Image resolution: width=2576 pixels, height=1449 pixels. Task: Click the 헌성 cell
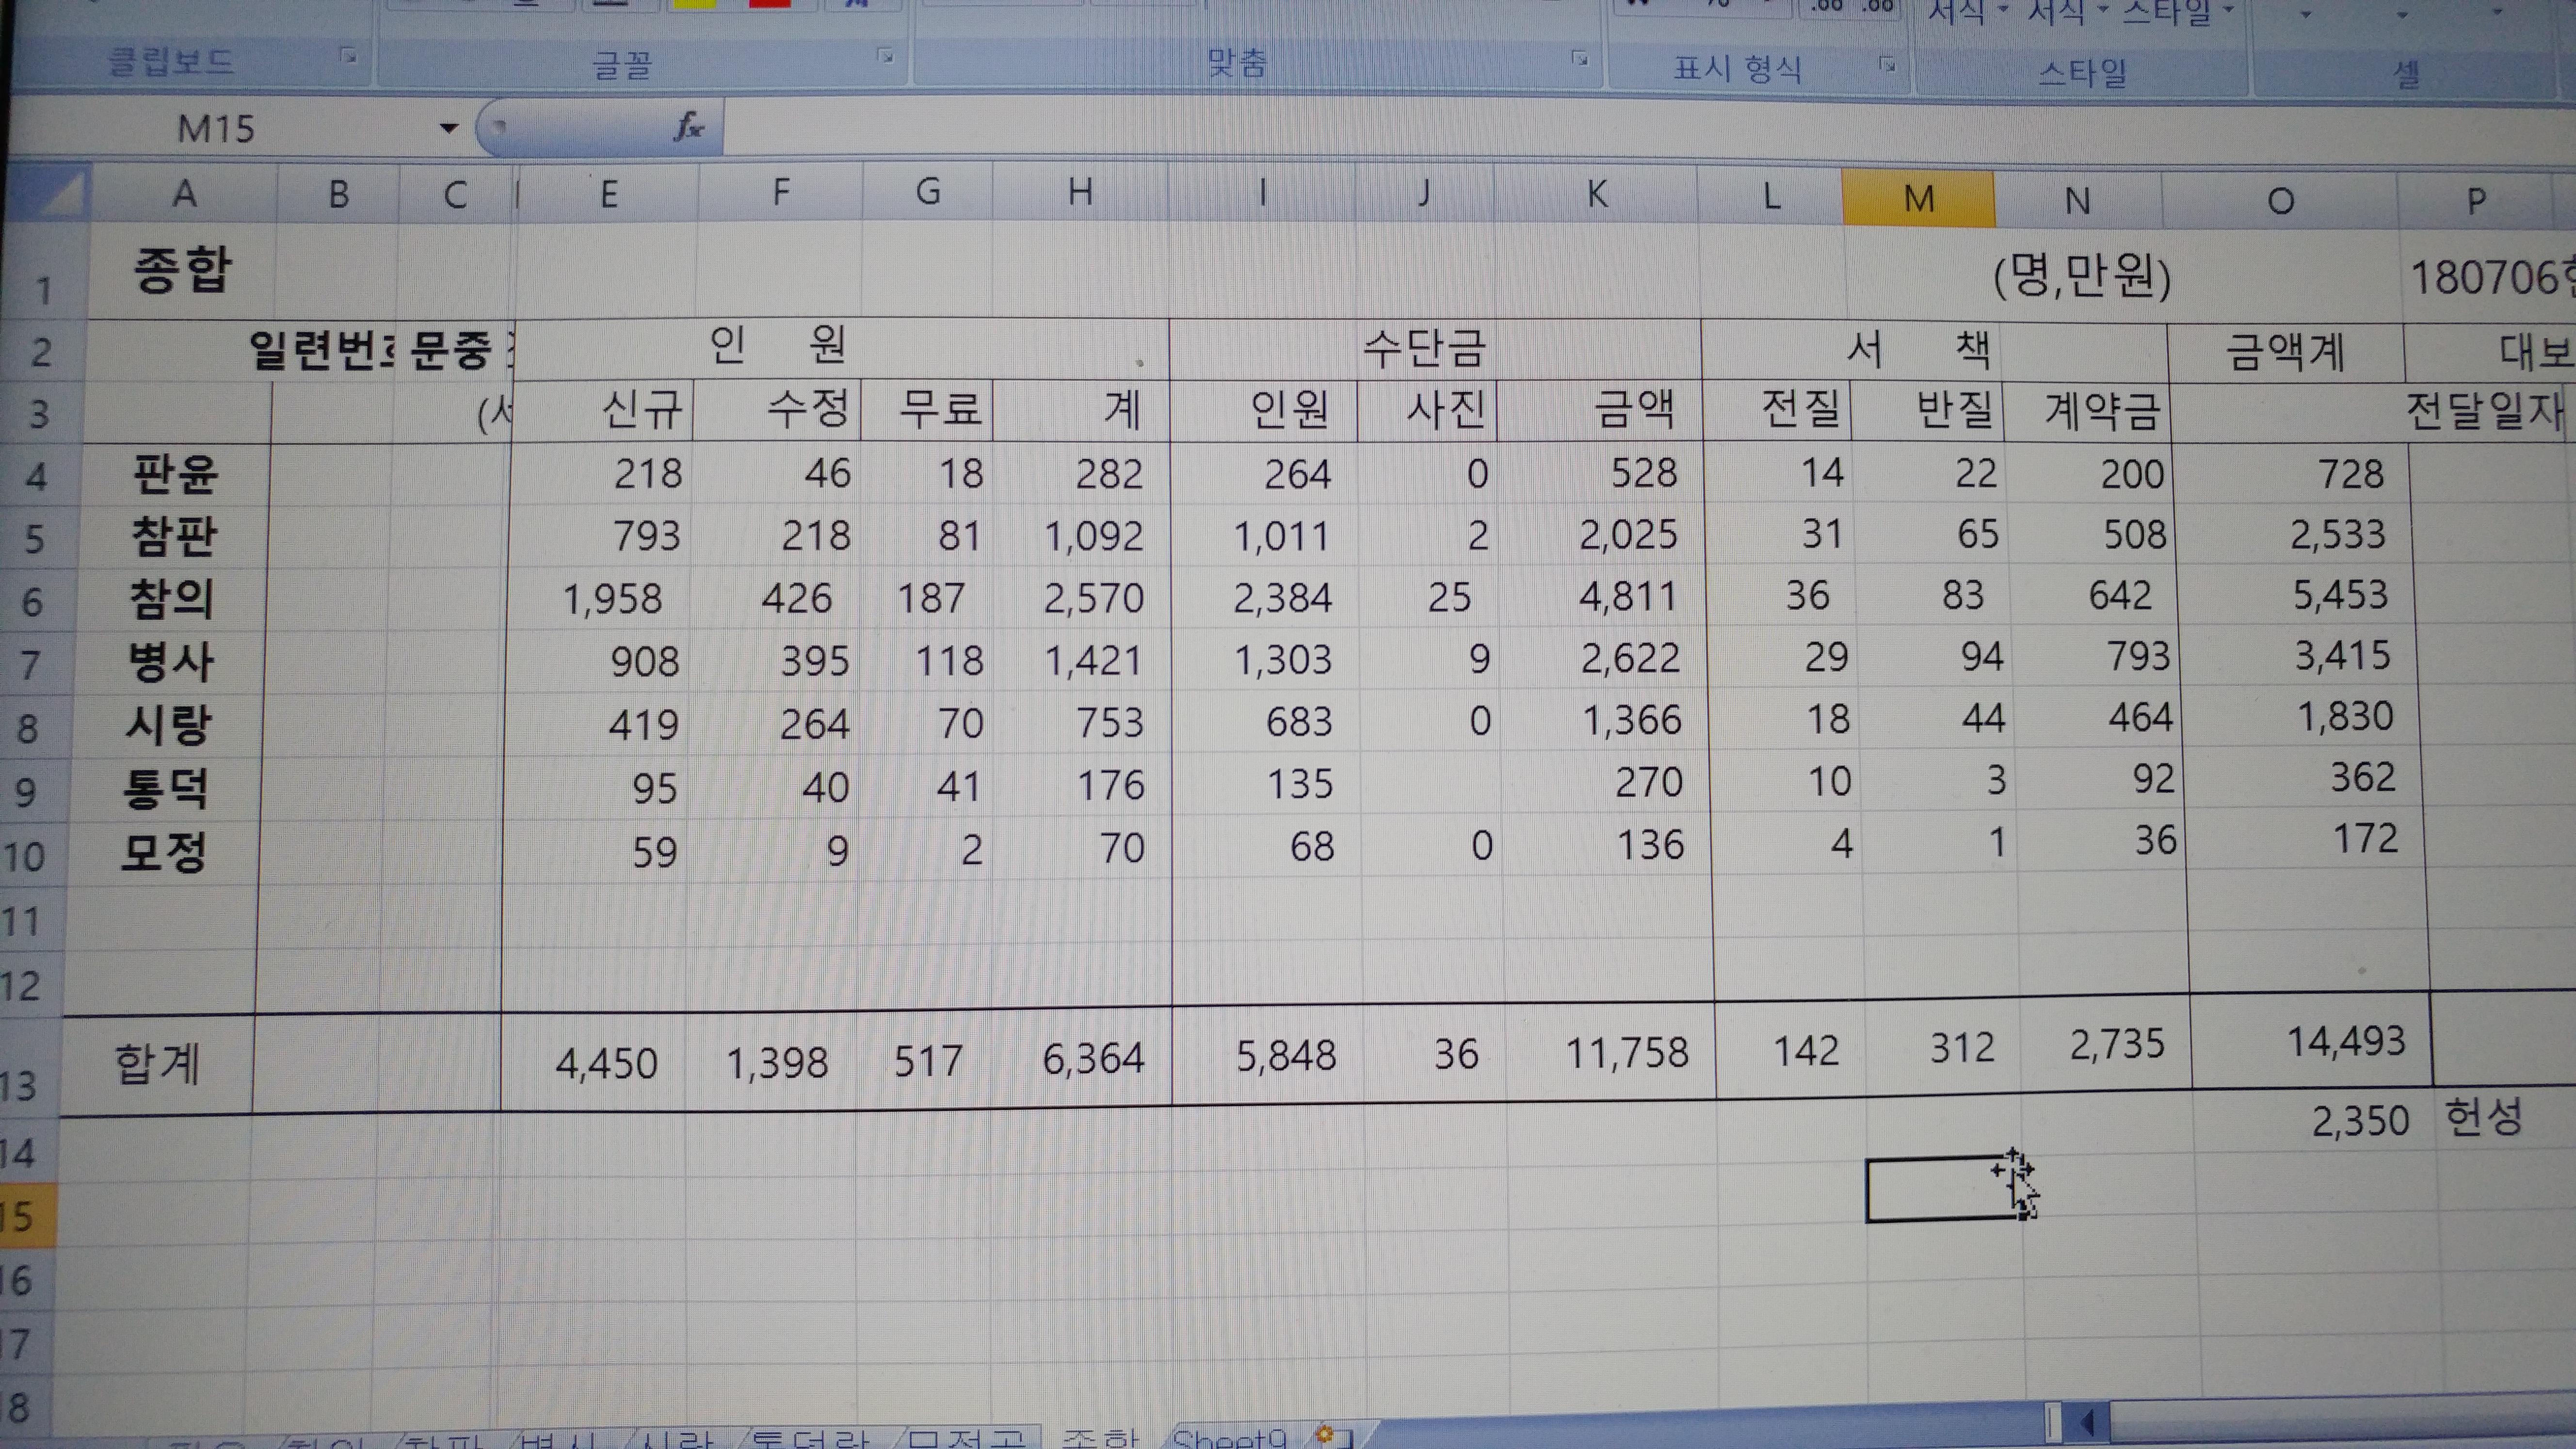click(2484, 1117)
